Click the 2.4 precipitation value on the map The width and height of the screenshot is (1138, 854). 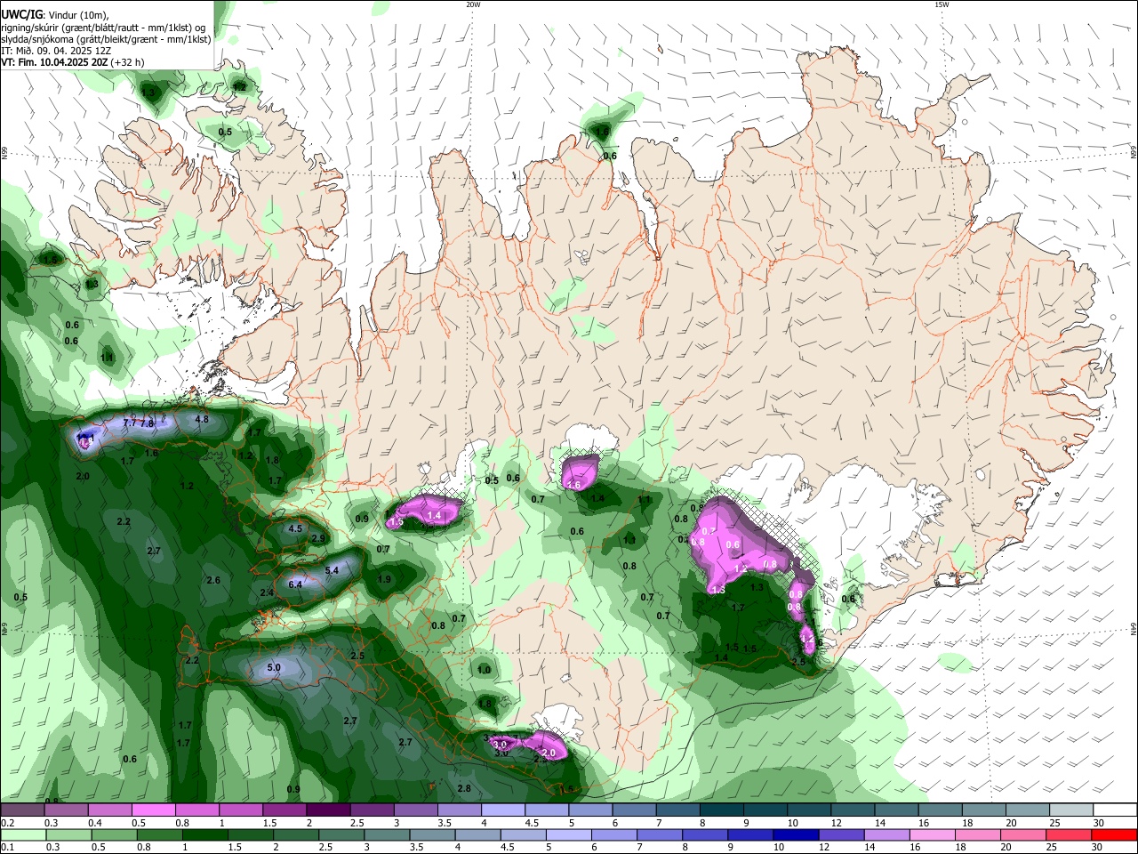(x=267, y=592)
